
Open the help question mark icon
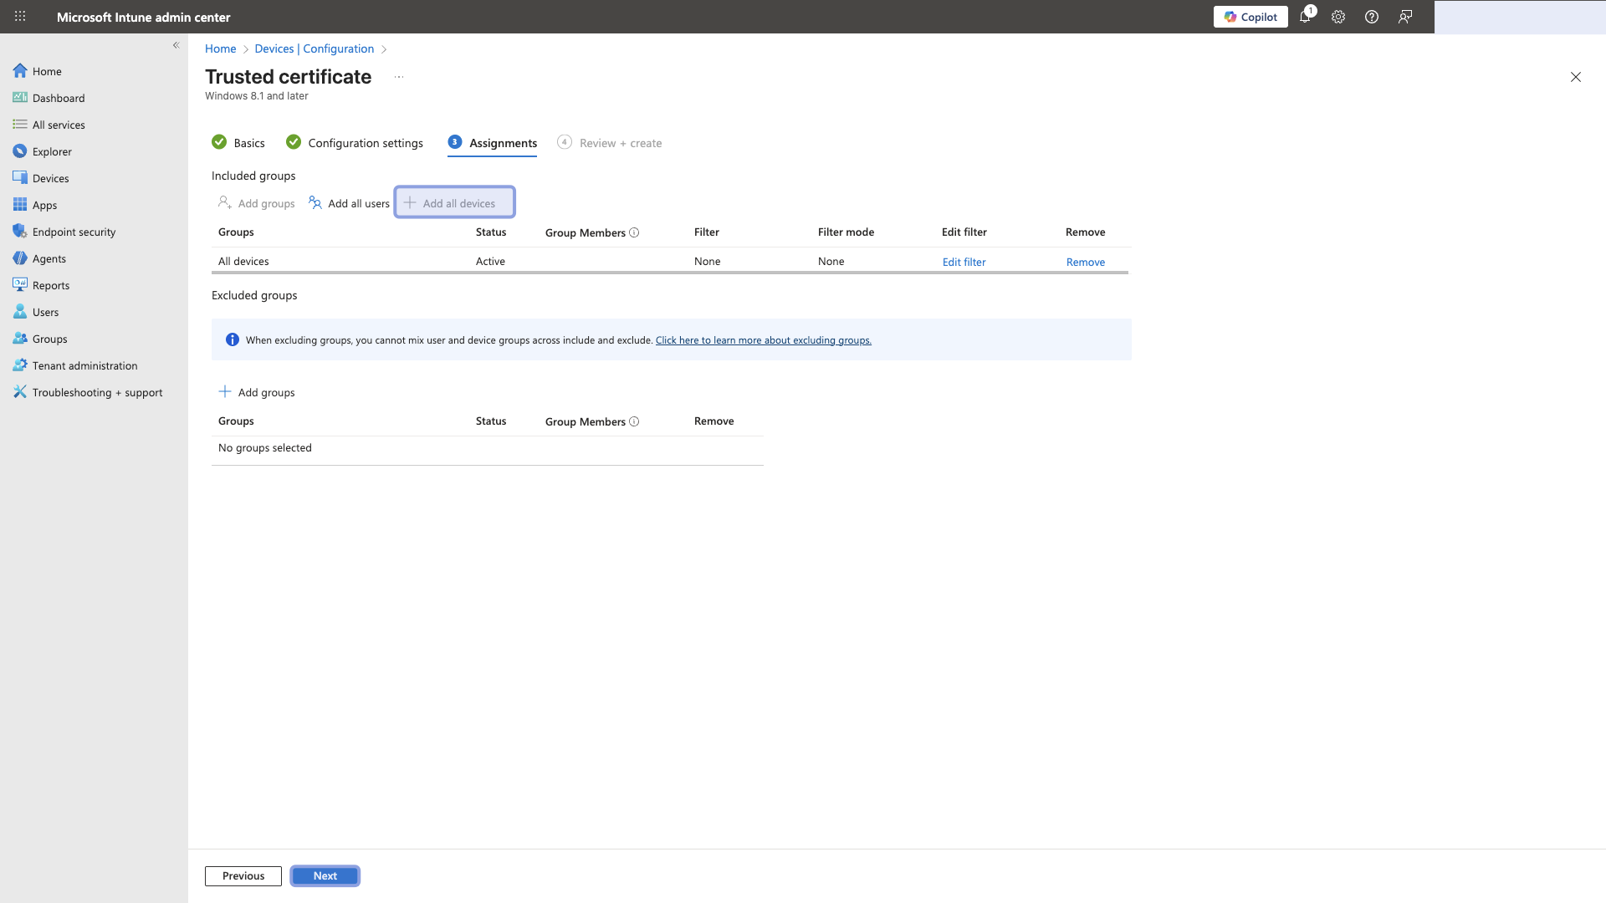pyautogui.click(x=1371, y=17)
